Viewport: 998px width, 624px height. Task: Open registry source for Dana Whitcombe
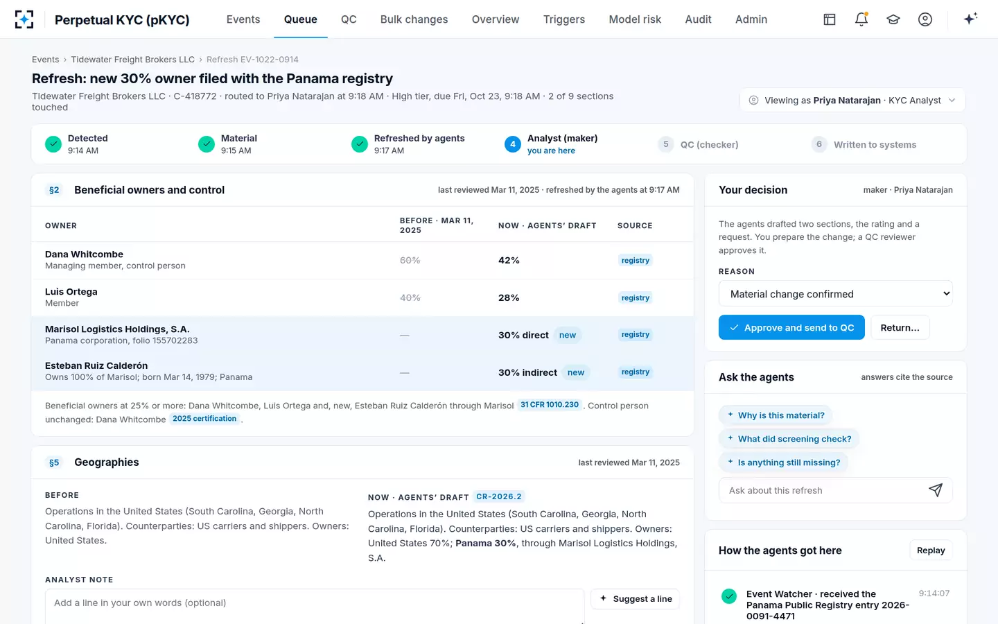point(636,261)
